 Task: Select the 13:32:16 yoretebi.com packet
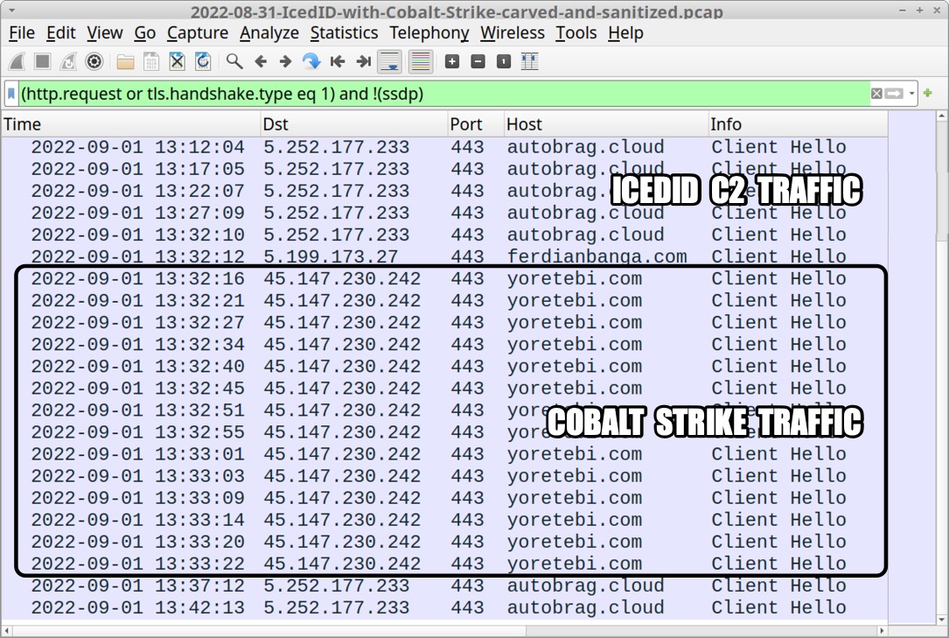(x=444, y=278)
